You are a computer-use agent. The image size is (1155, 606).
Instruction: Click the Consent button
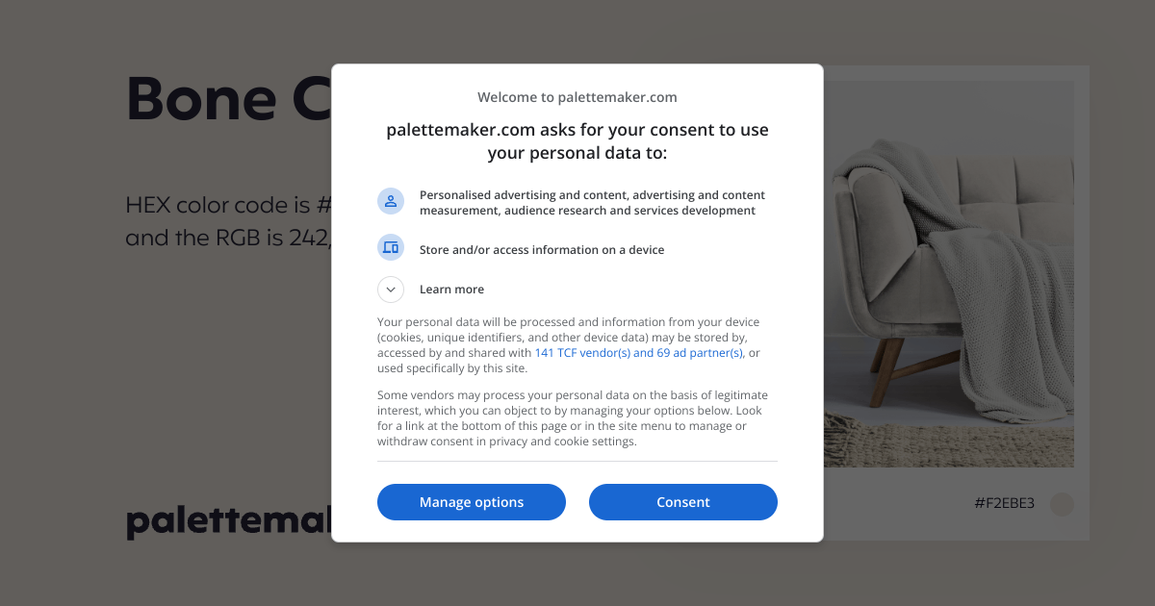683,502
